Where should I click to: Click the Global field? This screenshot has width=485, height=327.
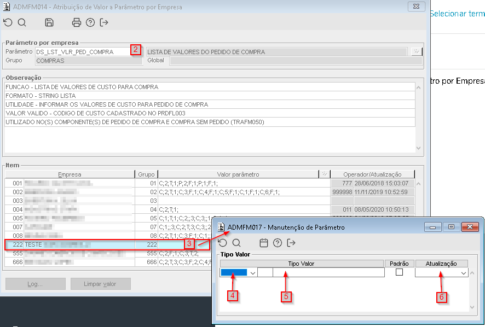[296, 61]
